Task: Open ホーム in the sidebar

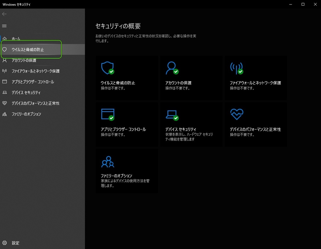Action: point(16,39)
